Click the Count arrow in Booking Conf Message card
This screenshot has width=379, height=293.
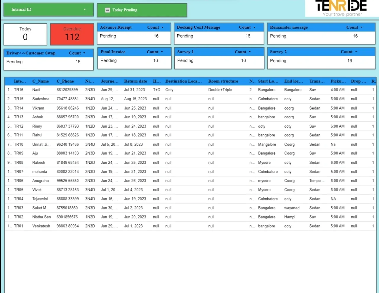[254, 27]
